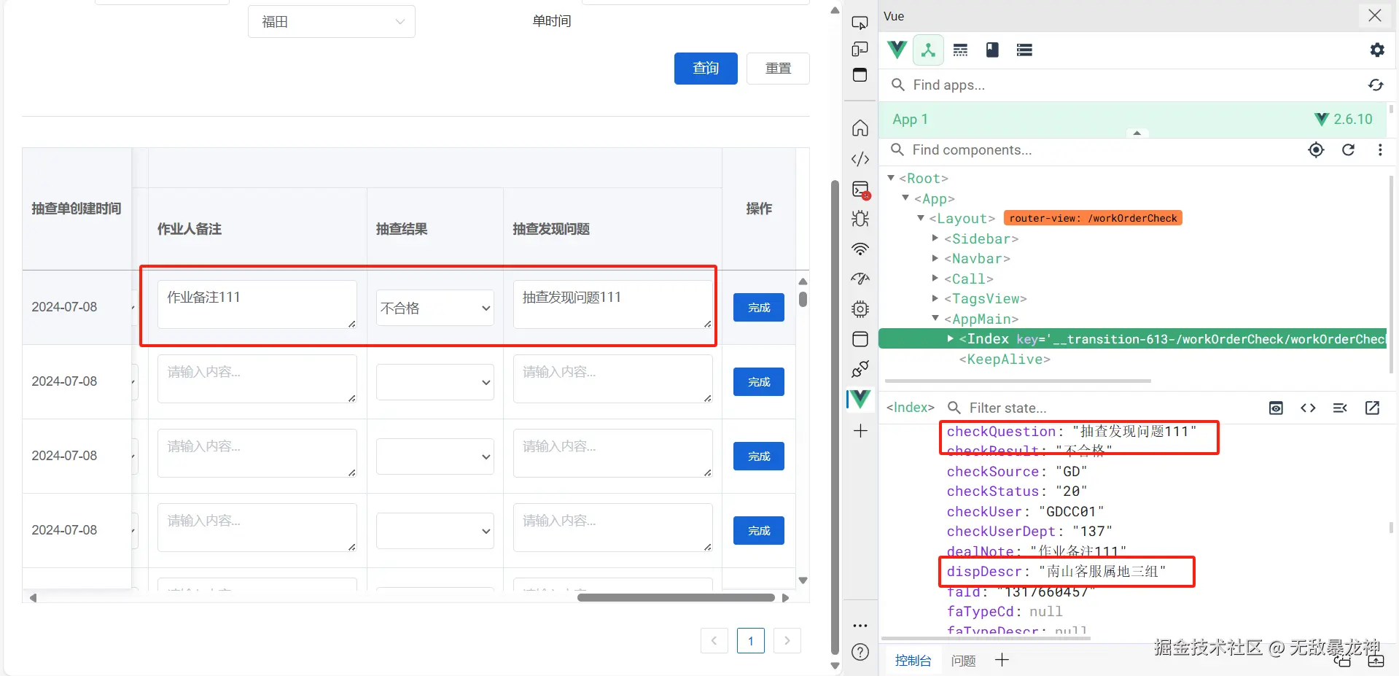Click the 抽查发现问题111 textarea
1399x676 pixels.
tap(613, 304)
